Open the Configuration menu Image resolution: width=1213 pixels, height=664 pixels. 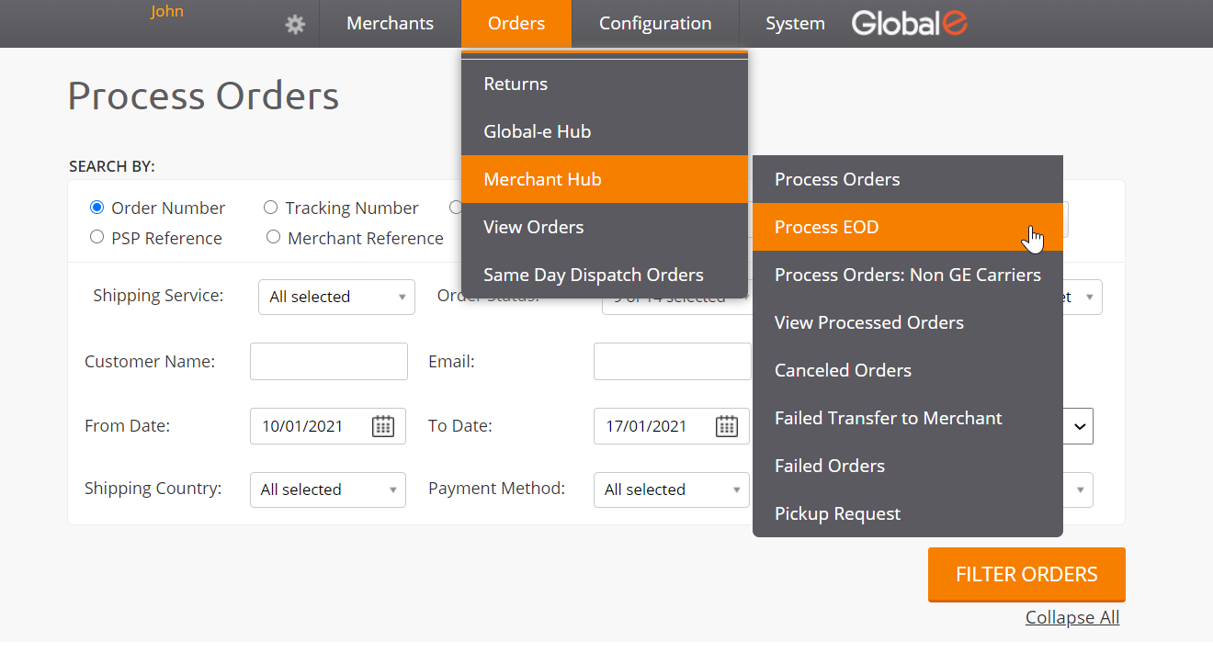[655, 24]
